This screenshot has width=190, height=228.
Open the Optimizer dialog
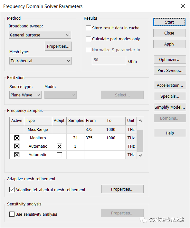pos(170,59)
